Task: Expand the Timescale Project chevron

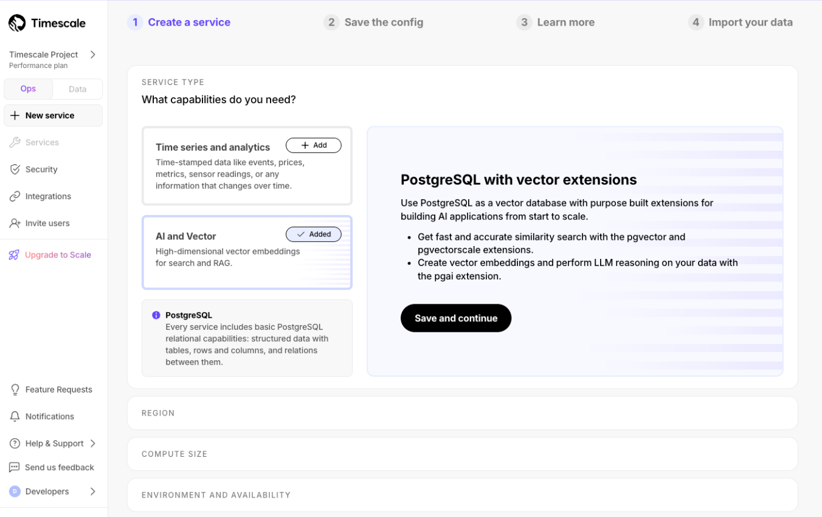Action: coord(93,55)
